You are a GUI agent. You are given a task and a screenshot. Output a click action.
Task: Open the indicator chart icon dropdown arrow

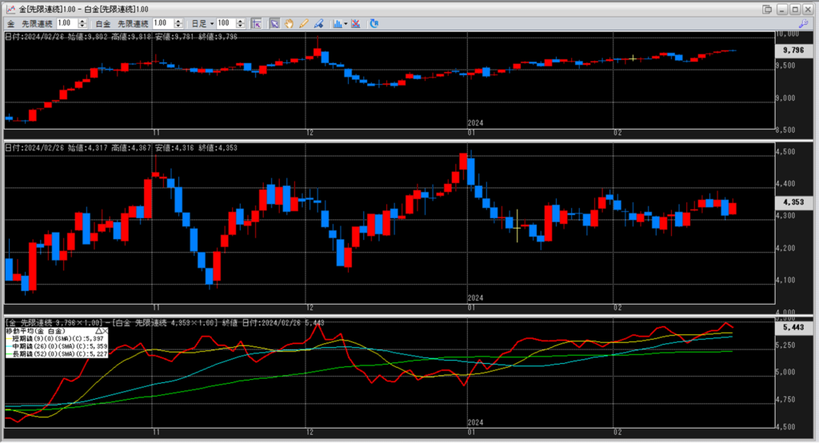pyautogui.click(x=344, y=24)
